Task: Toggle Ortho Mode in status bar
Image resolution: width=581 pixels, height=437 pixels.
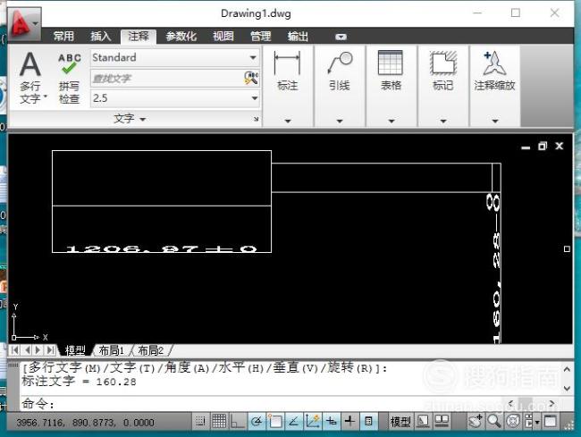Action: 238,421
